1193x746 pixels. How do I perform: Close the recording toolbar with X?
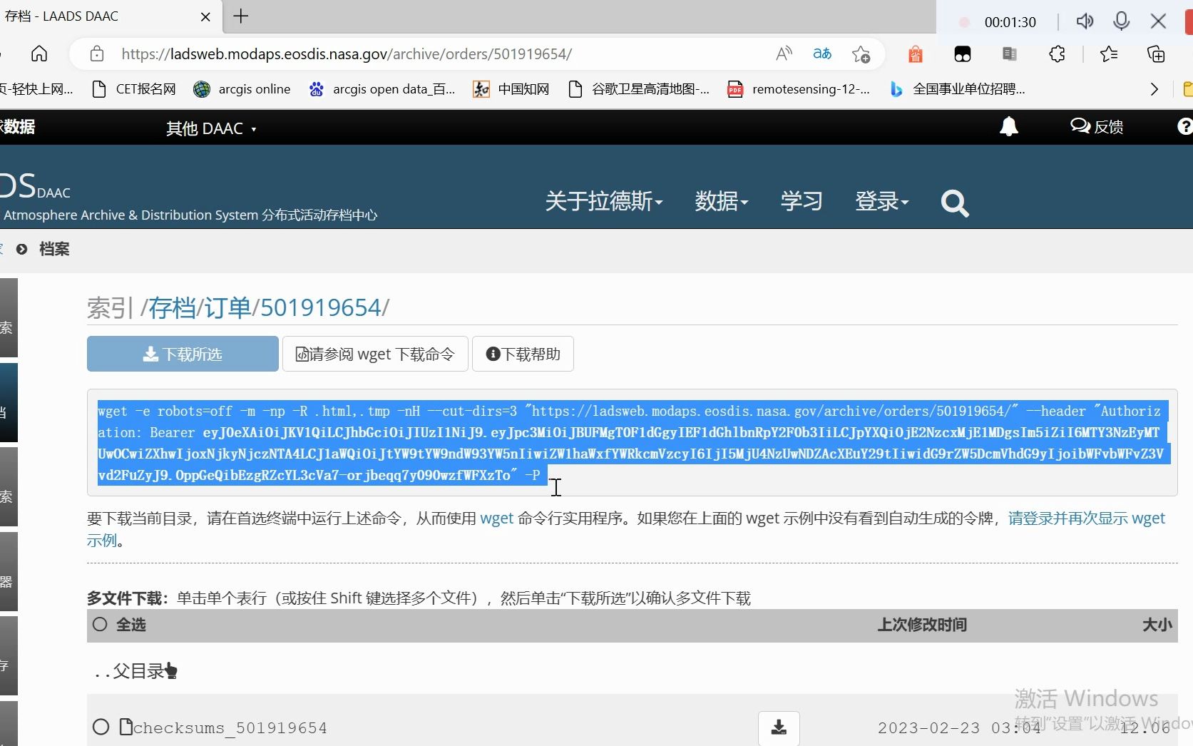[x=1158, y=21]
